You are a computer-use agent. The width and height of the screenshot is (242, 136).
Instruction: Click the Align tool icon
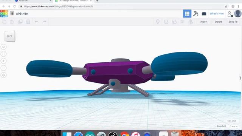[182, 22]
